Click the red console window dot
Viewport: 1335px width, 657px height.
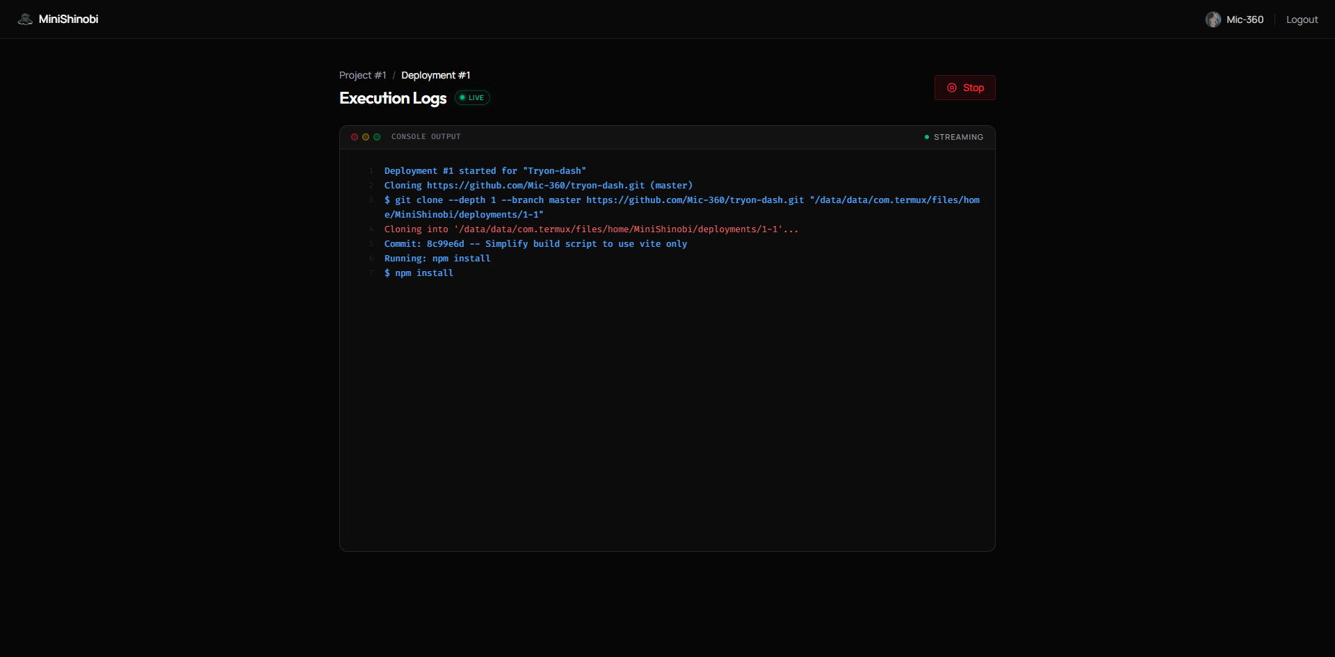[x=355, y=137]
